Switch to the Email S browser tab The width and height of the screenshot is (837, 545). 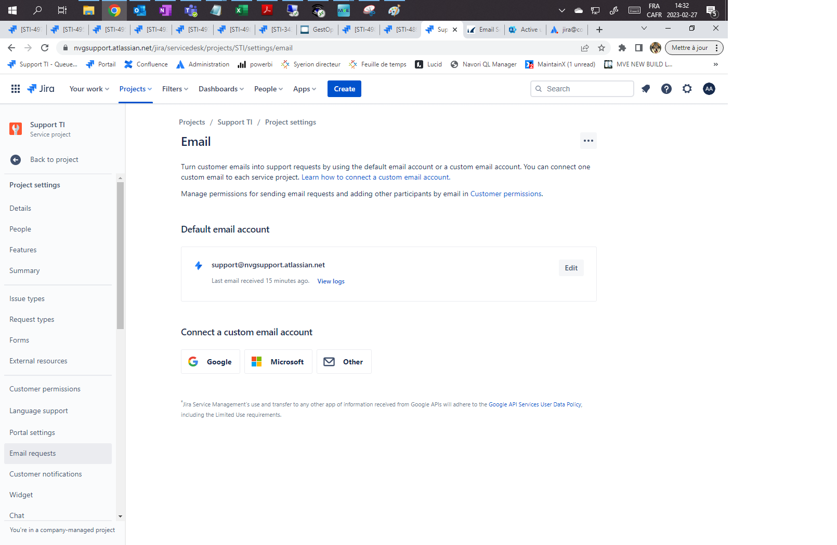(x=483, y=30)
